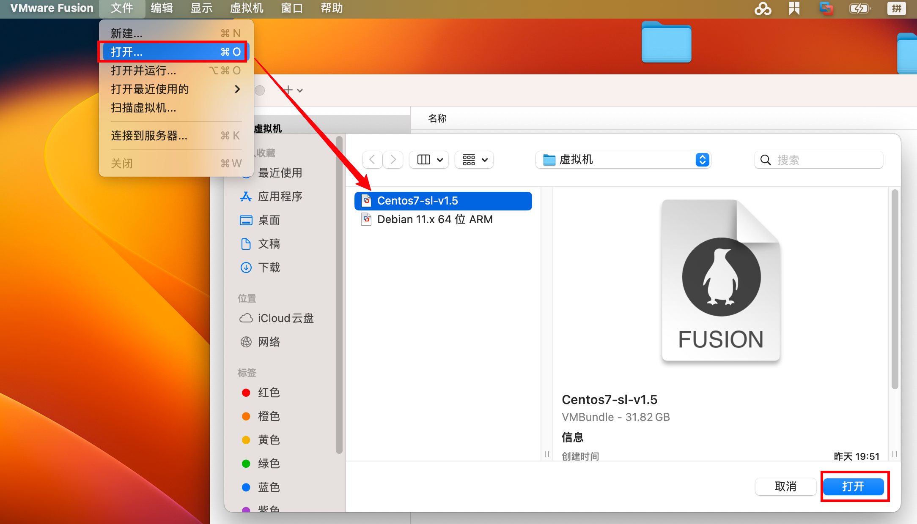
Task: Go forward with the right arrow button
Action: coord(393,160)
